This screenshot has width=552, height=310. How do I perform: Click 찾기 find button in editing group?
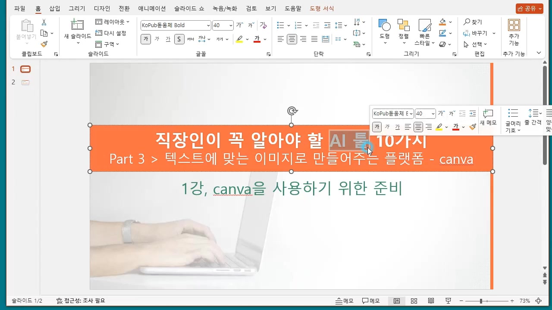tap(473, 22)
